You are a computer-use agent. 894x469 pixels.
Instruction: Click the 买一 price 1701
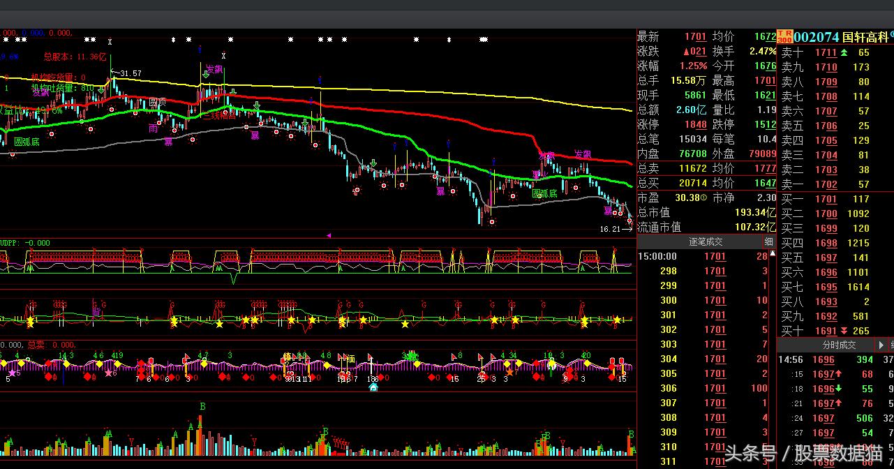(x=826, y=199)
